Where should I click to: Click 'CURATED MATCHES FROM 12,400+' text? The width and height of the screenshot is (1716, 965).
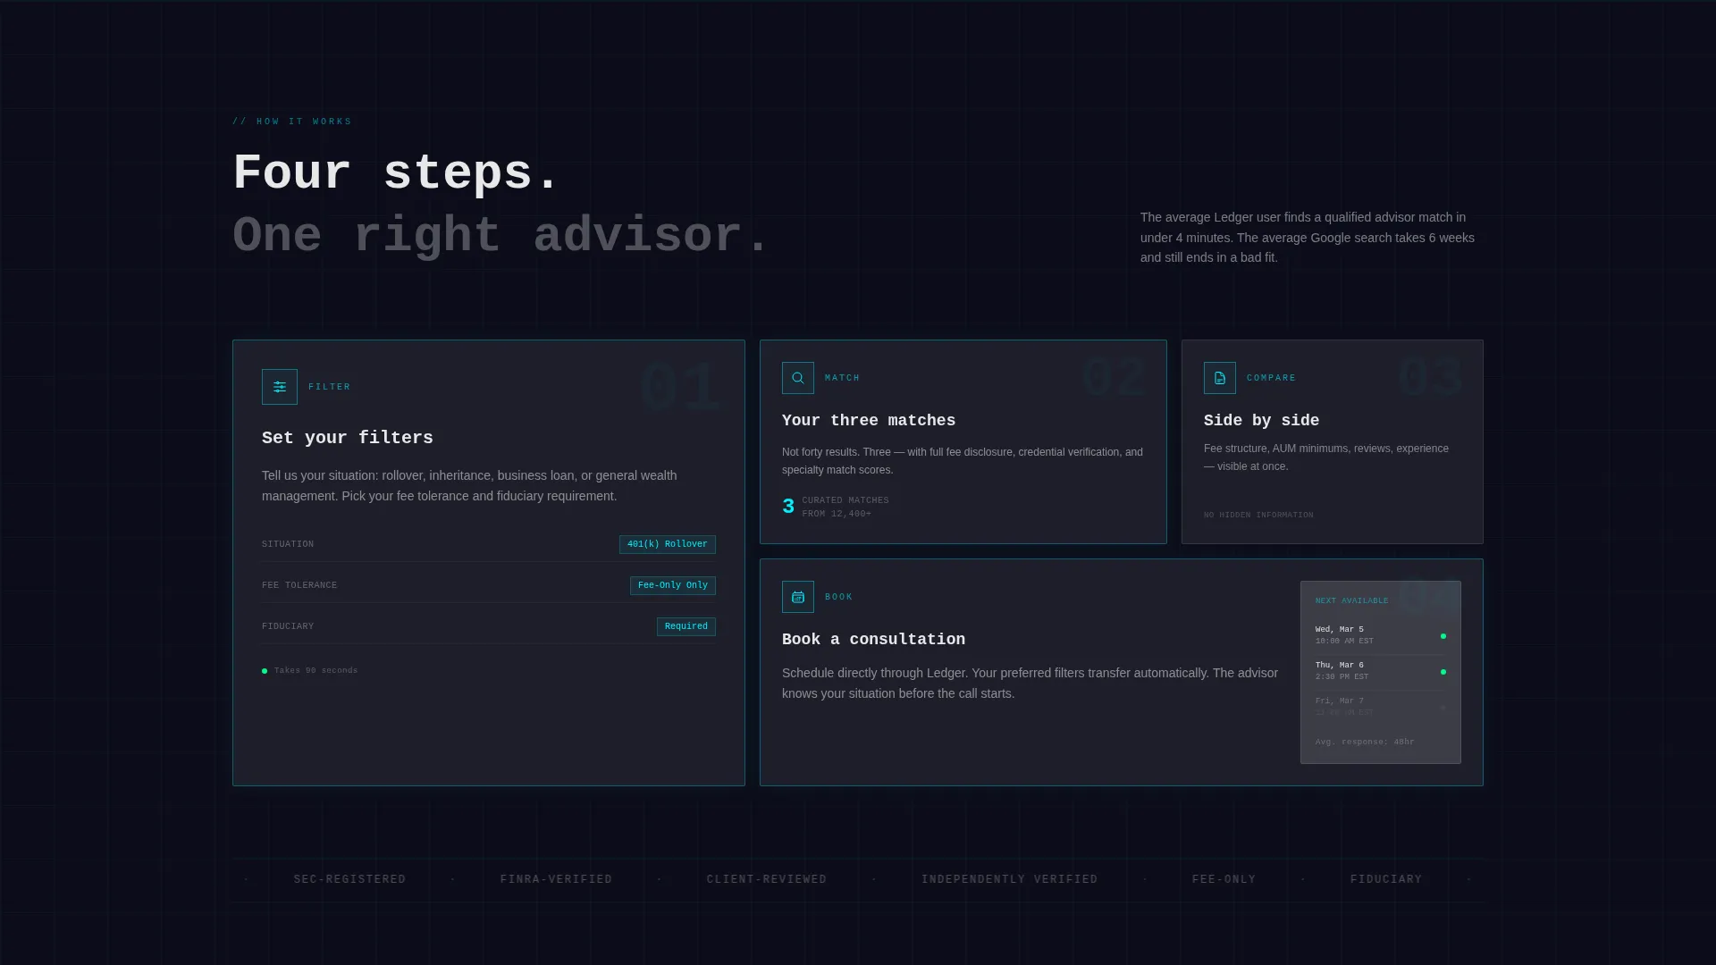click(x=845, y=507)
